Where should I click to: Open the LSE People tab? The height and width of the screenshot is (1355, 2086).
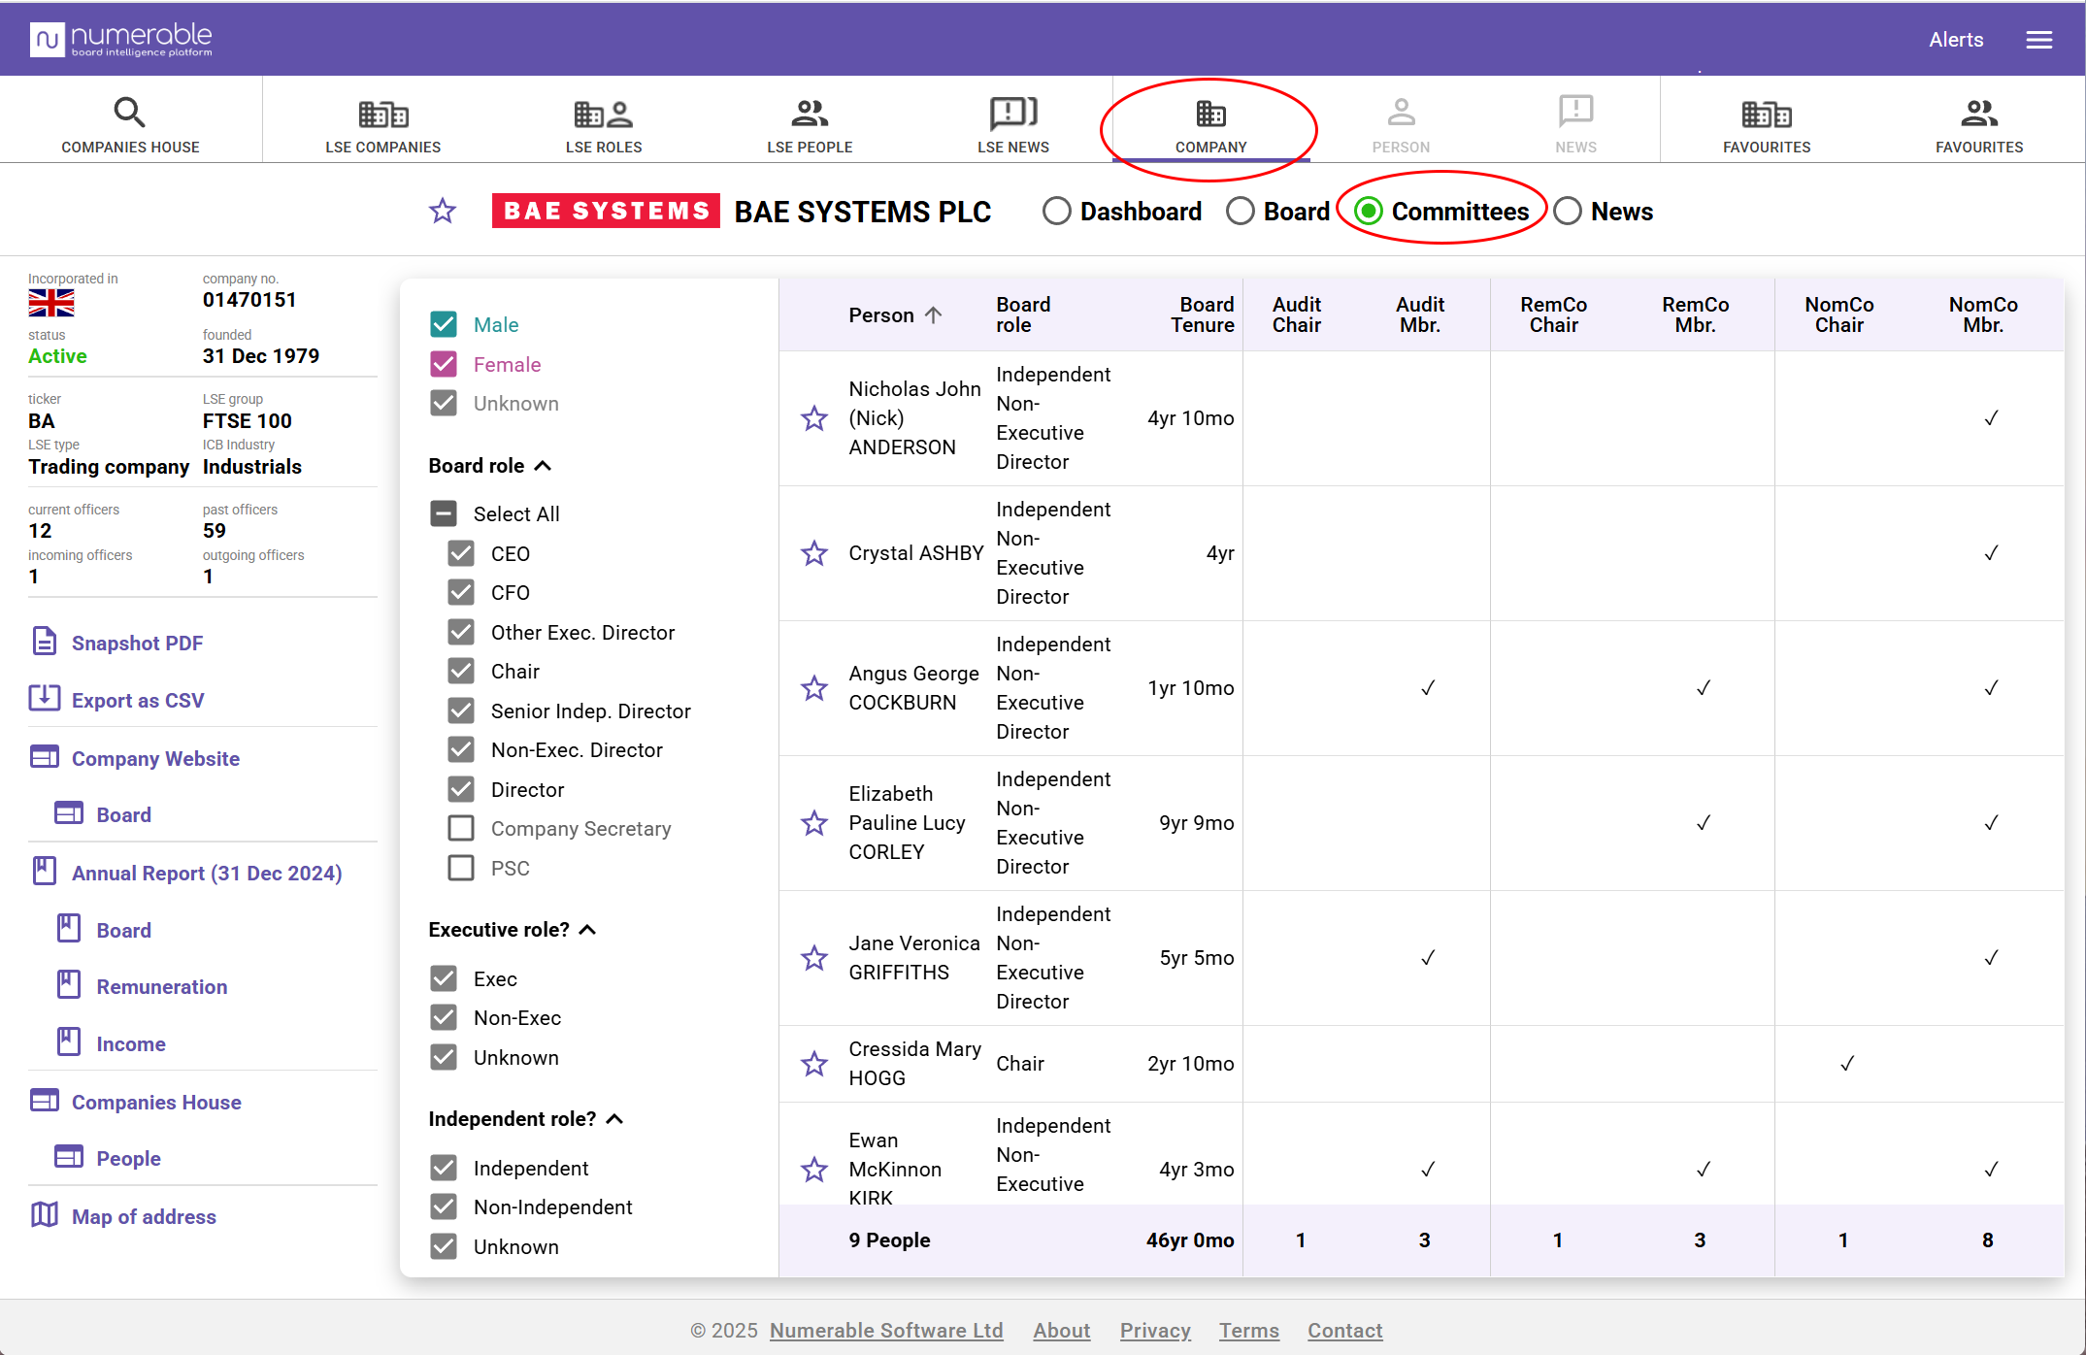coord(809,124)
